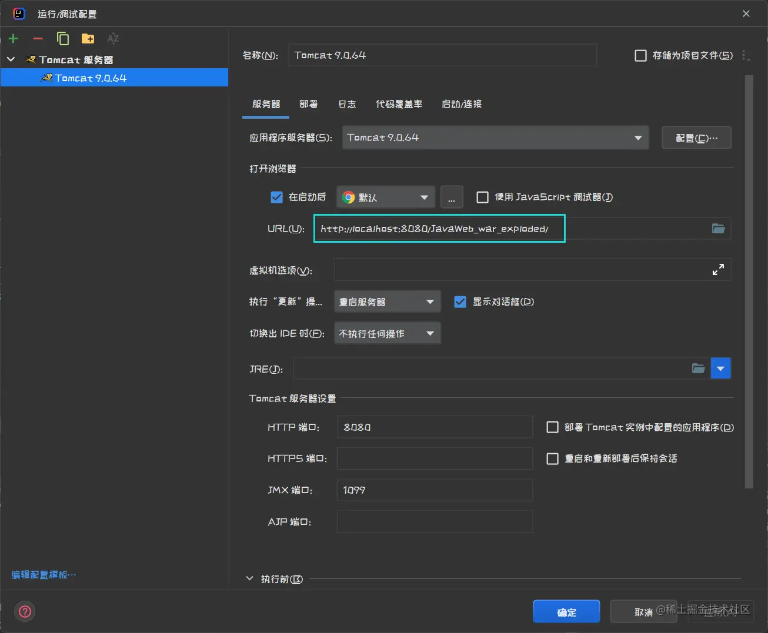Click the new folder icon in toolbar
This screenshot has width=768, height=633.
88,39
